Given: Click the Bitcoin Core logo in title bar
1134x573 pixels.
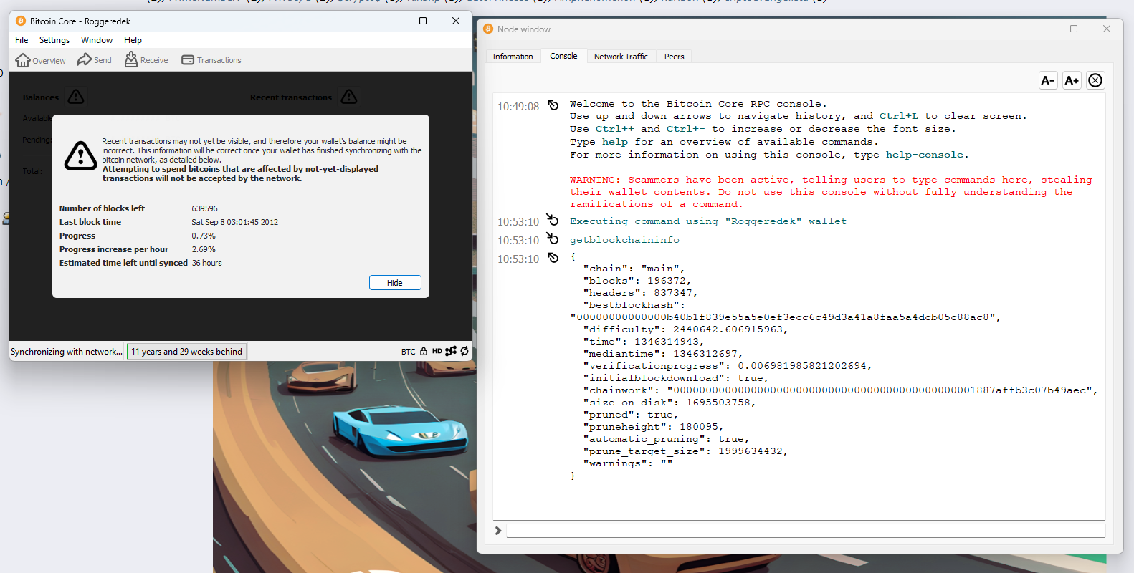Looking at the screenshot, I should 21,21.
